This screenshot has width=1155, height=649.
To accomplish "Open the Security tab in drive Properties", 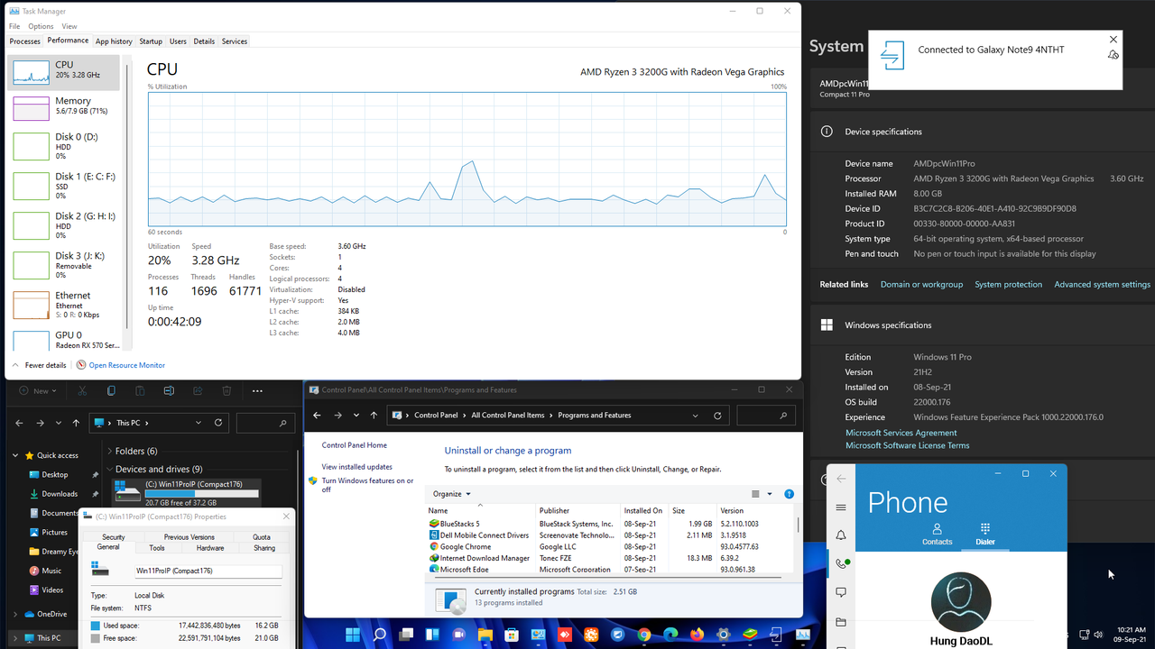I will click(114, 537).
